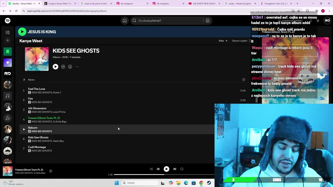Add KIDS SEE GHOSTS to library

tap(63, 67)
